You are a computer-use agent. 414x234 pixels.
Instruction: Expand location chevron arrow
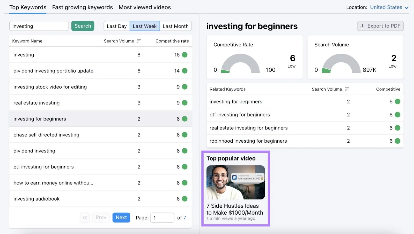(406, 8)
